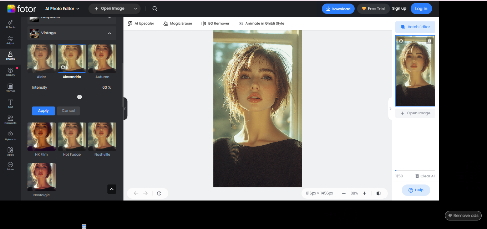This screenshot has width=487, height=229.
Task: Open the AI Upscaler tool
Action: (x=141, y=23)
